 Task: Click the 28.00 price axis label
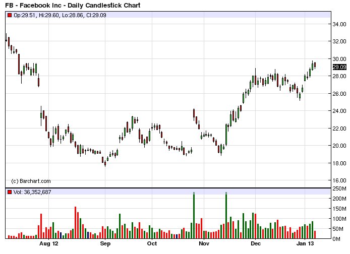coord(339,76)
